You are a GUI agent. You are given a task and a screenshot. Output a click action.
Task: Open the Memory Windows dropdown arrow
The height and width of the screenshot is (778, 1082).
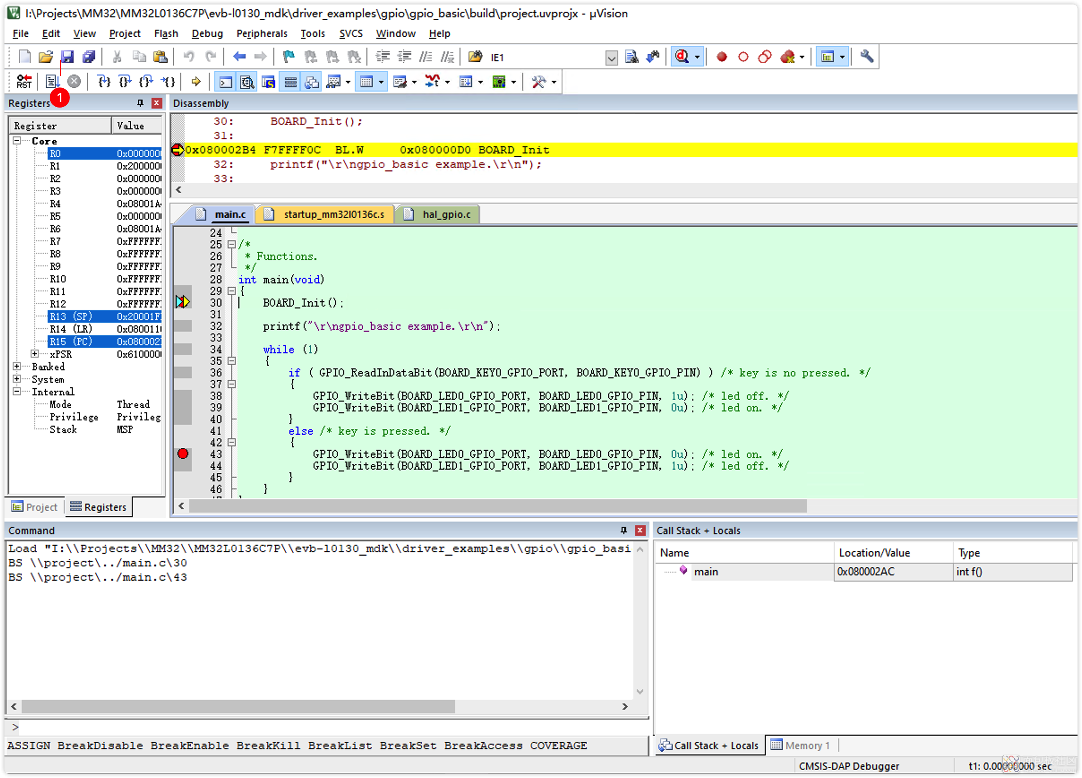pyautogui.click(x=381, y=82)
